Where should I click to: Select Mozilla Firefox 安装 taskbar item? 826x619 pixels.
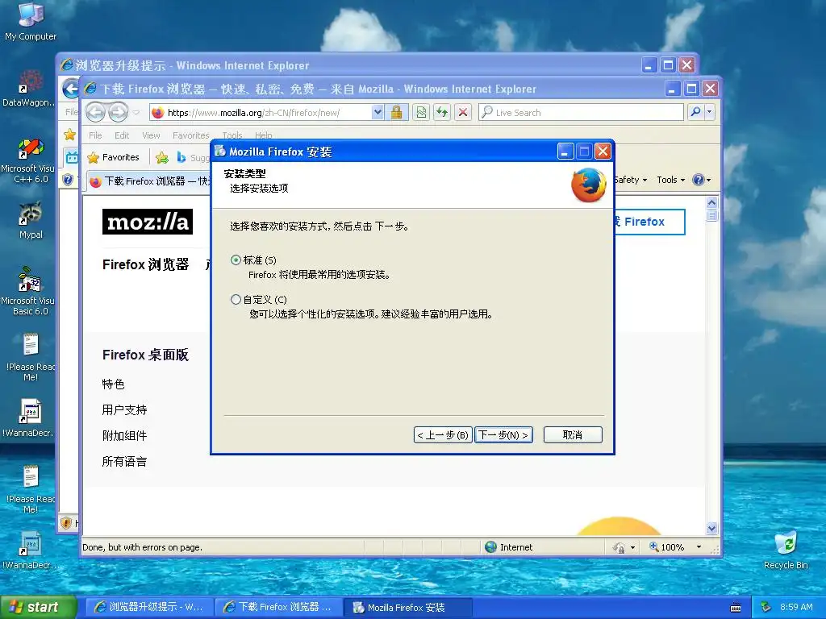(x=407, y=608)
